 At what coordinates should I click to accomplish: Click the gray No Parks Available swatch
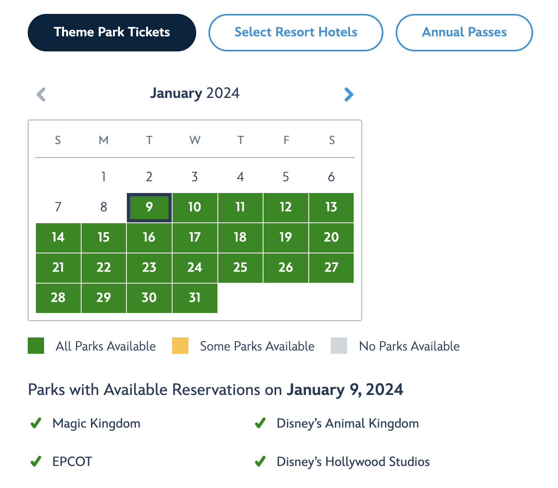pos(339,346)
